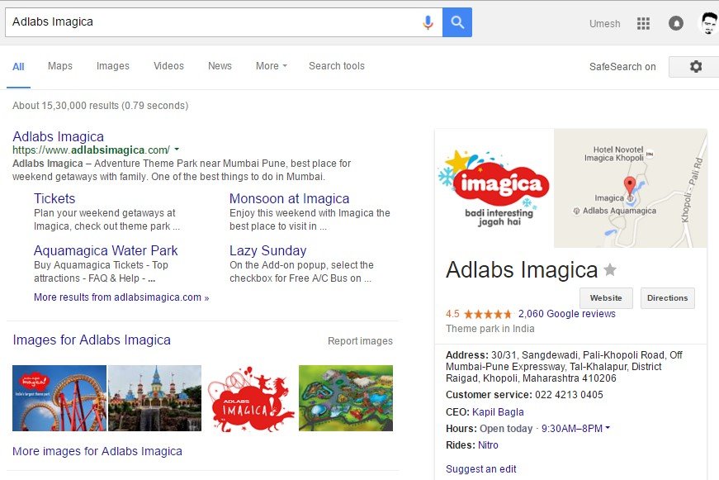Screen dimensions: 719x480
Task: Open Search tools options
Action: point(337,66)
